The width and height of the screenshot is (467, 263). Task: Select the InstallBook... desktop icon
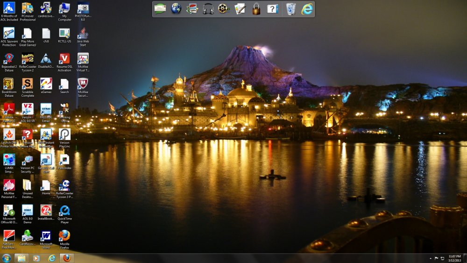click(x=46, y=213)
